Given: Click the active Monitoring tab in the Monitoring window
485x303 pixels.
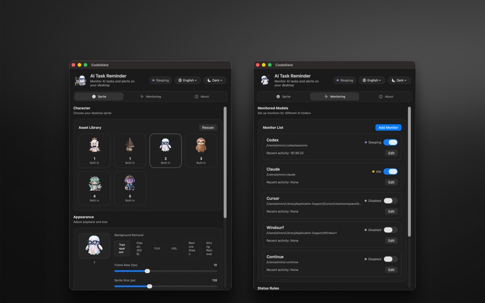Looking at the screenshot, I should pyautogui.click(x=335, y=97).
